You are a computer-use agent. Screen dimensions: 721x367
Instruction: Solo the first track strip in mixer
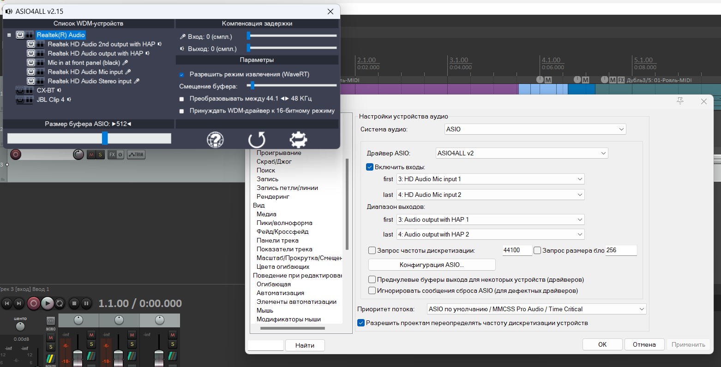91,344
